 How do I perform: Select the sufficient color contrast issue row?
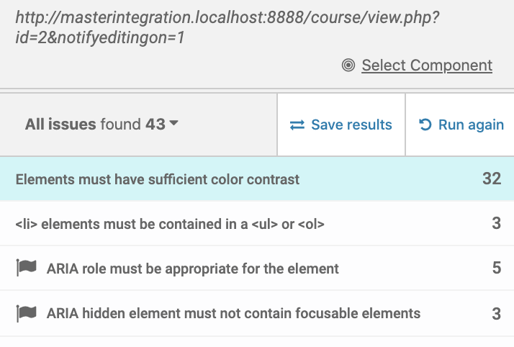(257, 179)
